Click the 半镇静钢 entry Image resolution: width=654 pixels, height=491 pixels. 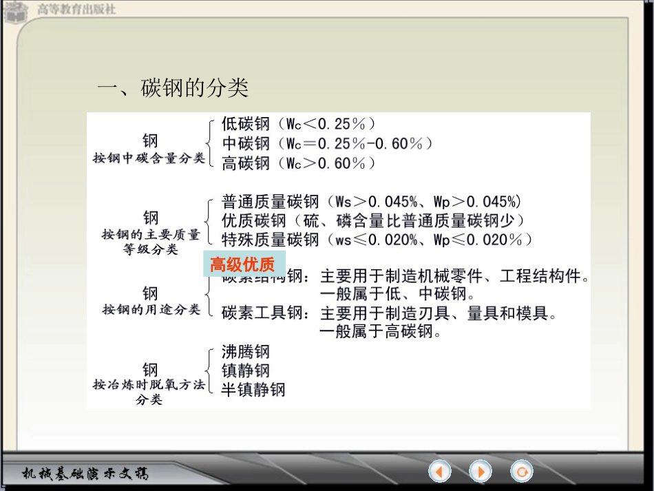pyautogui.click(x=253, y=390)
